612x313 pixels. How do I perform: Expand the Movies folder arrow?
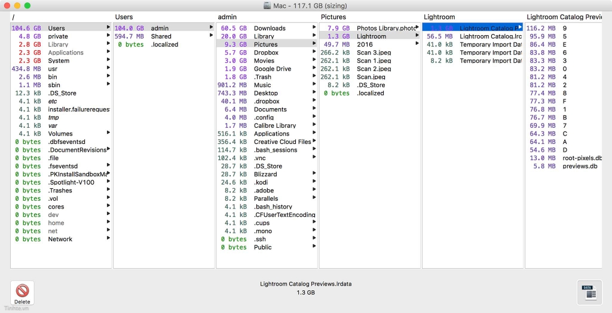click(314, 59)
